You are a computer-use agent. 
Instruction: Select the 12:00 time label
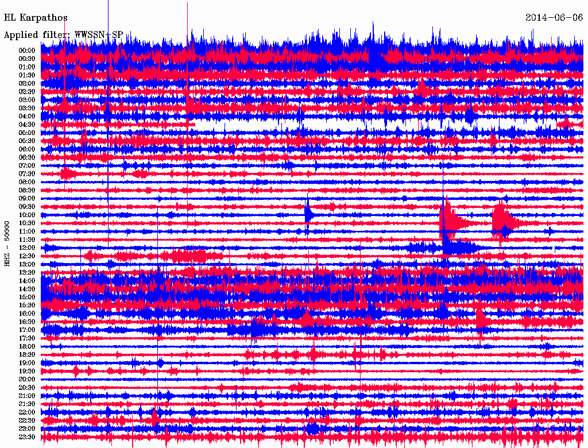(27, 248)
